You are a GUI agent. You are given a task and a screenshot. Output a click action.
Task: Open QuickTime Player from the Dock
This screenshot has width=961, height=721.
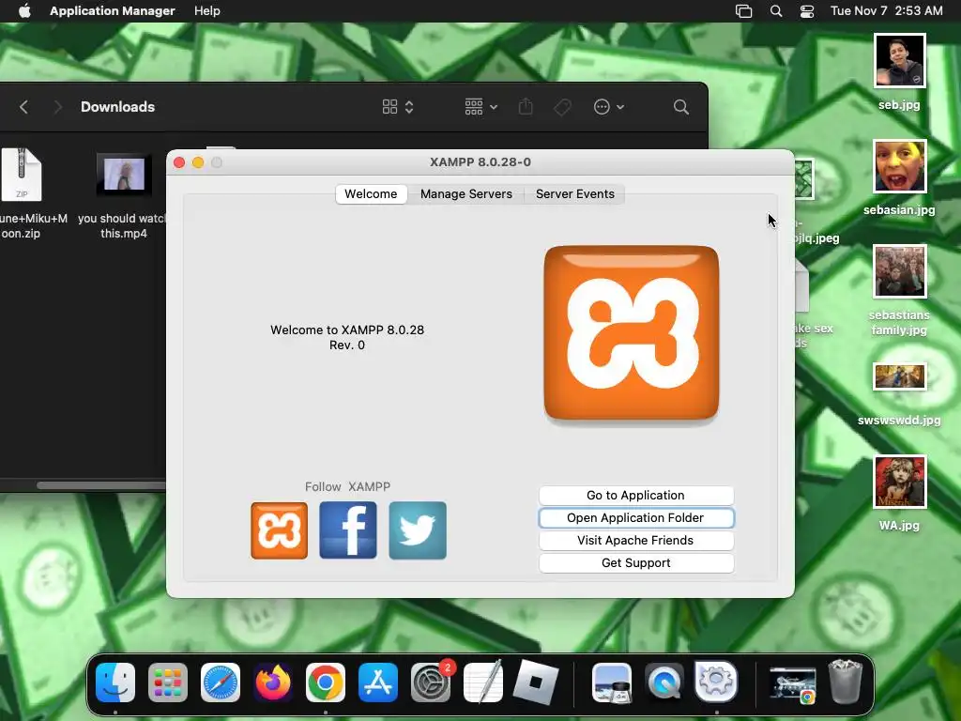pyautogui.click(x=664, y=683)
